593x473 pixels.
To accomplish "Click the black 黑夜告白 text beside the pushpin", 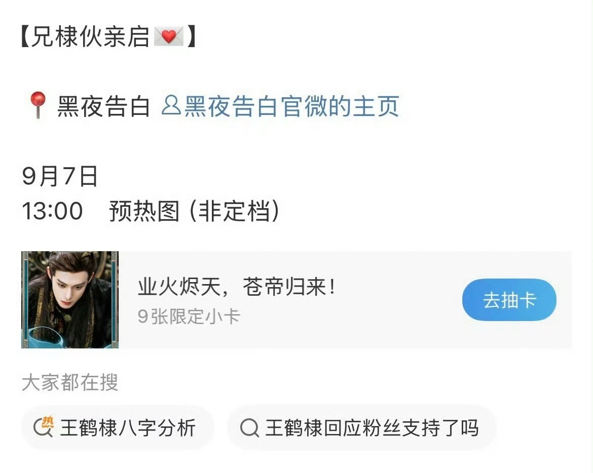I will (103, 106).
